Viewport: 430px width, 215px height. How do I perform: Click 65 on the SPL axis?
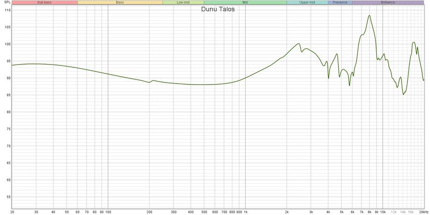click(8, 163)
